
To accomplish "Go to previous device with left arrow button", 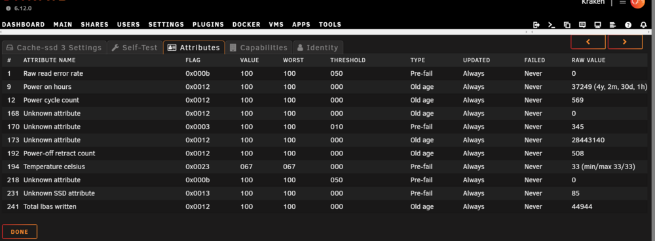I will click(x=588, y=42).
